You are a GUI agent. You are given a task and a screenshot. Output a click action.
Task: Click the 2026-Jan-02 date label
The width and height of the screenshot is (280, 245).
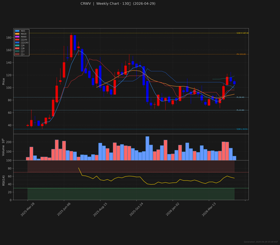172,210
